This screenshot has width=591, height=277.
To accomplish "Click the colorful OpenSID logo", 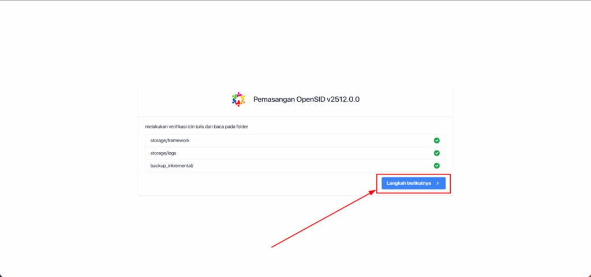I will pos(238,99).
